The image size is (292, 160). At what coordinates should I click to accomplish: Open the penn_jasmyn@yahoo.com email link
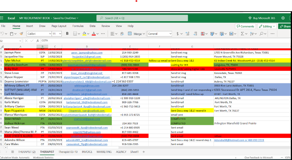pyautogui.click(x=87, y=53)
